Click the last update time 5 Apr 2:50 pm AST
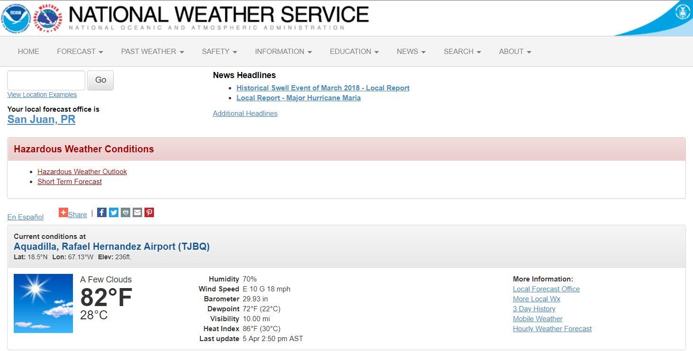The width and height of the screenshot is (693, 351). click(x=273, y=339)
